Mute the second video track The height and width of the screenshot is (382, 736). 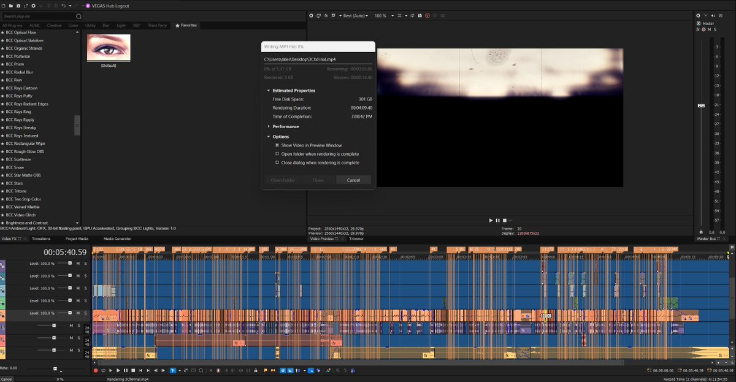coord(78,276)
